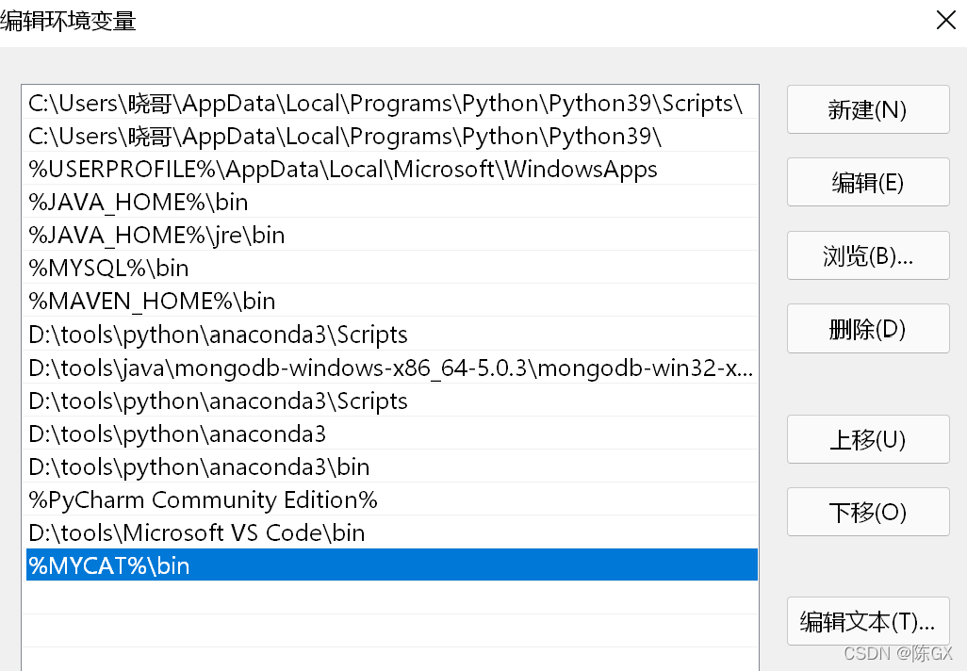967x671 pixels.
Task: Select the %MYSQL%\bin entry
Action: 392,269
